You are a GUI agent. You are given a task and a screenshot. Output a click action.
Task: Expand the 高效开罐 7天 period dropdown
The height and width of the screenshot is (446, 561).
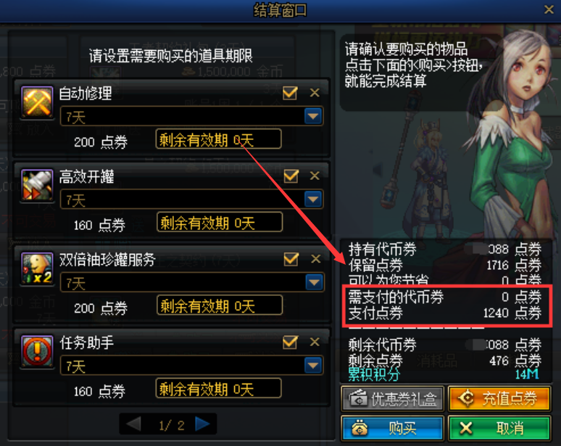coord(313,199)
